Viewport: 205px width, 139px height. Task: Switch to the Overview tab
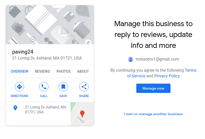pos(19,71)
